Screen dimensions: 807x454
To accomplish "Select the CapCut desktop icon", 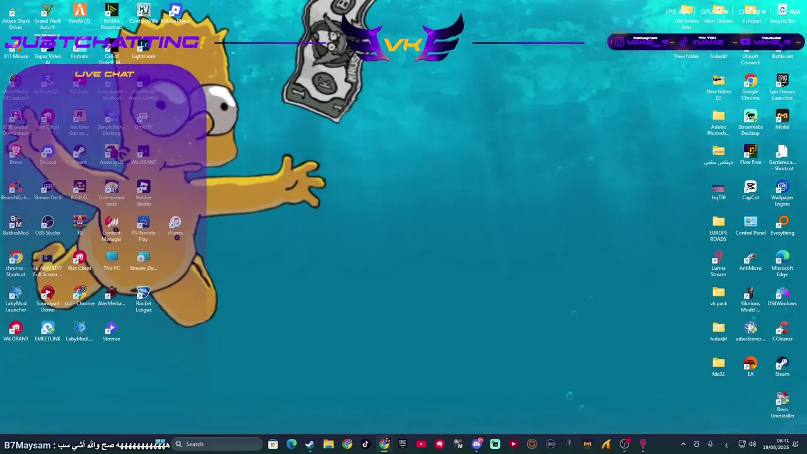I will 750,191.
